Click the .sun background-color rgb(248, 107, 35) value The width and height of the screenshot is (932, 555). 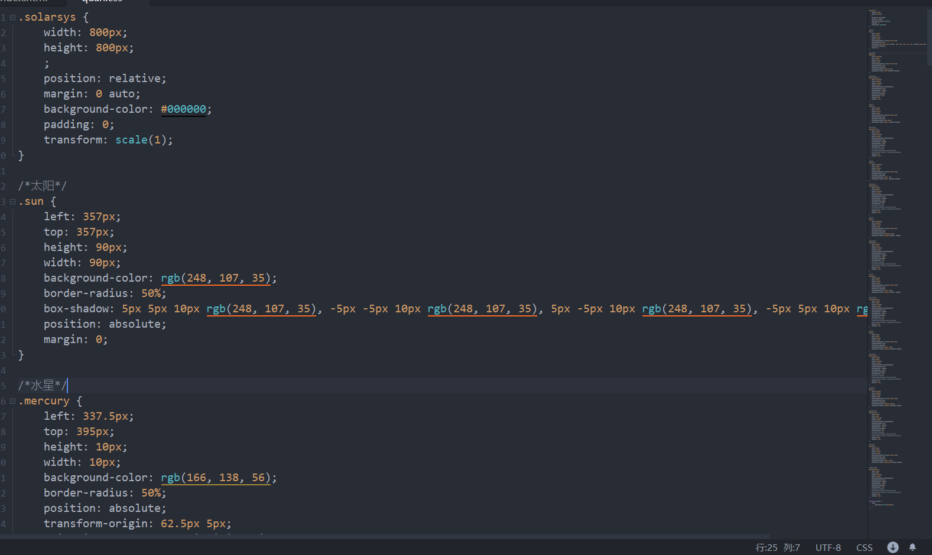click(215, 278)
